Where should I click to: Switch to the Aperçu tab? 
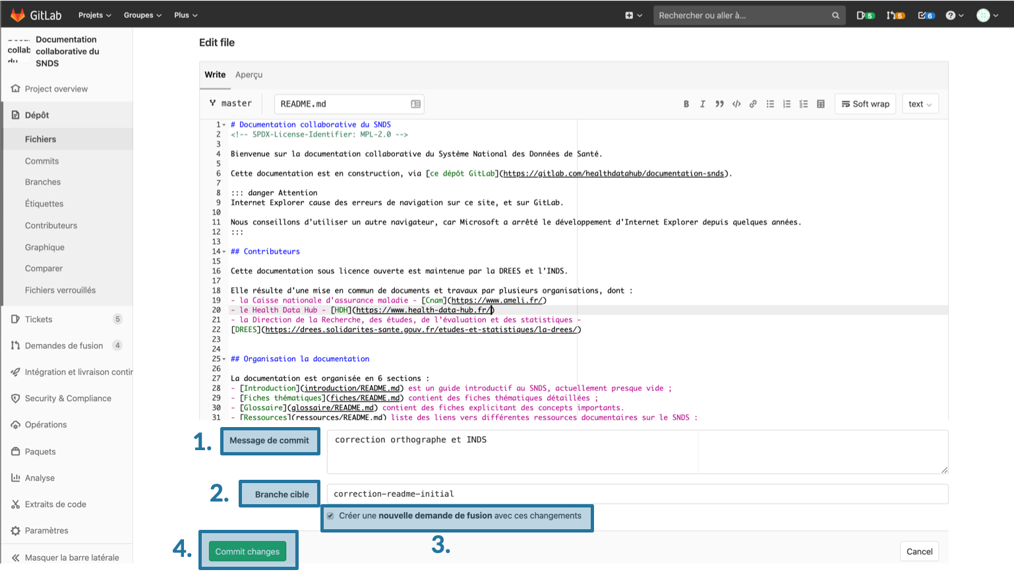click(249, 75)
